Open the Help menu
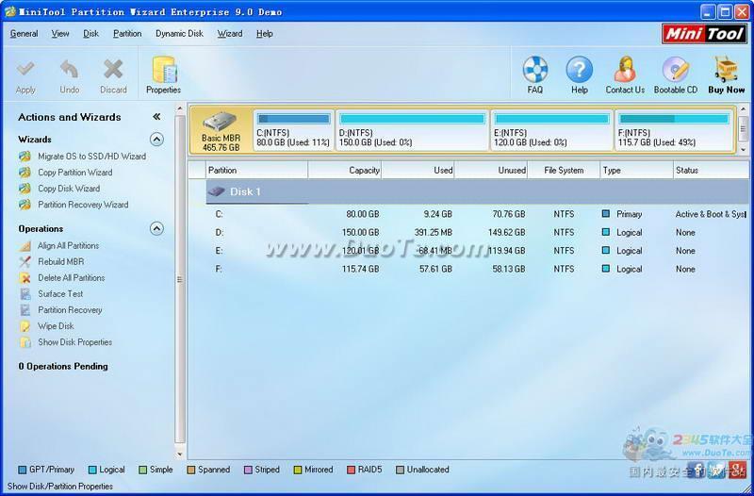The height and width of the screenshot is (496, 754). (265, 34)
